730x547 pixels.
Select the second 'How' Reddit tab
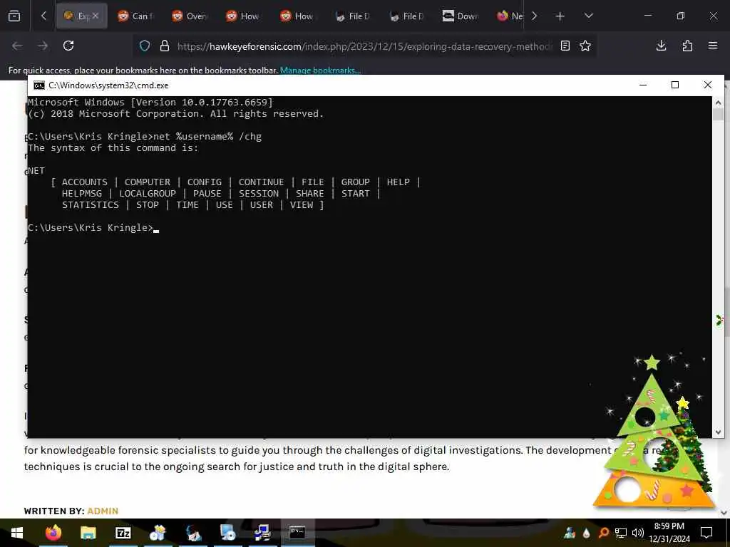297,16
